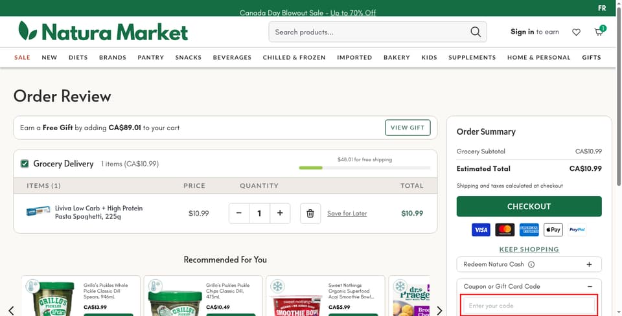Open the GIFTS menu

tap(592, 58)
